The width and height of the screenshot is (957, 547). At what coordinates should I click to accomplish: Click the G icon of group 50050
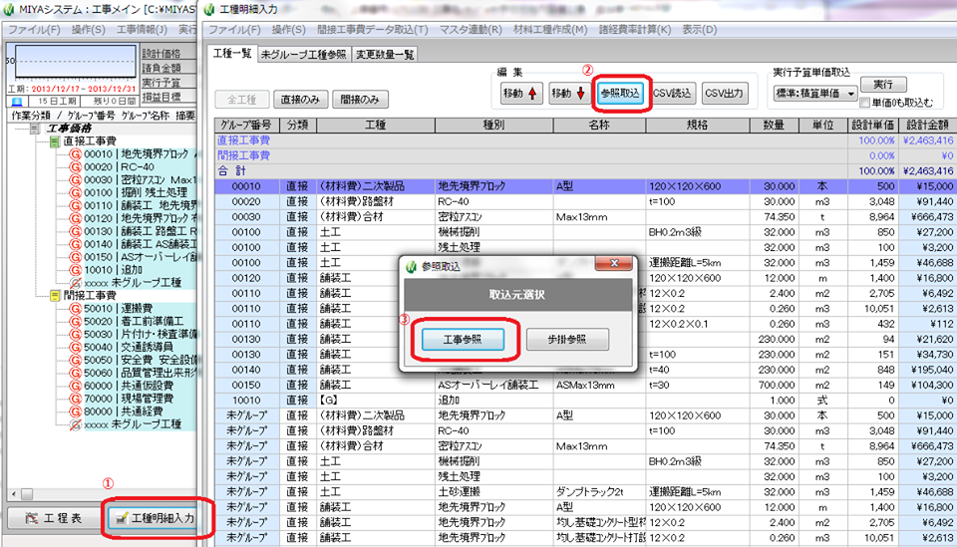coord(75,360)
